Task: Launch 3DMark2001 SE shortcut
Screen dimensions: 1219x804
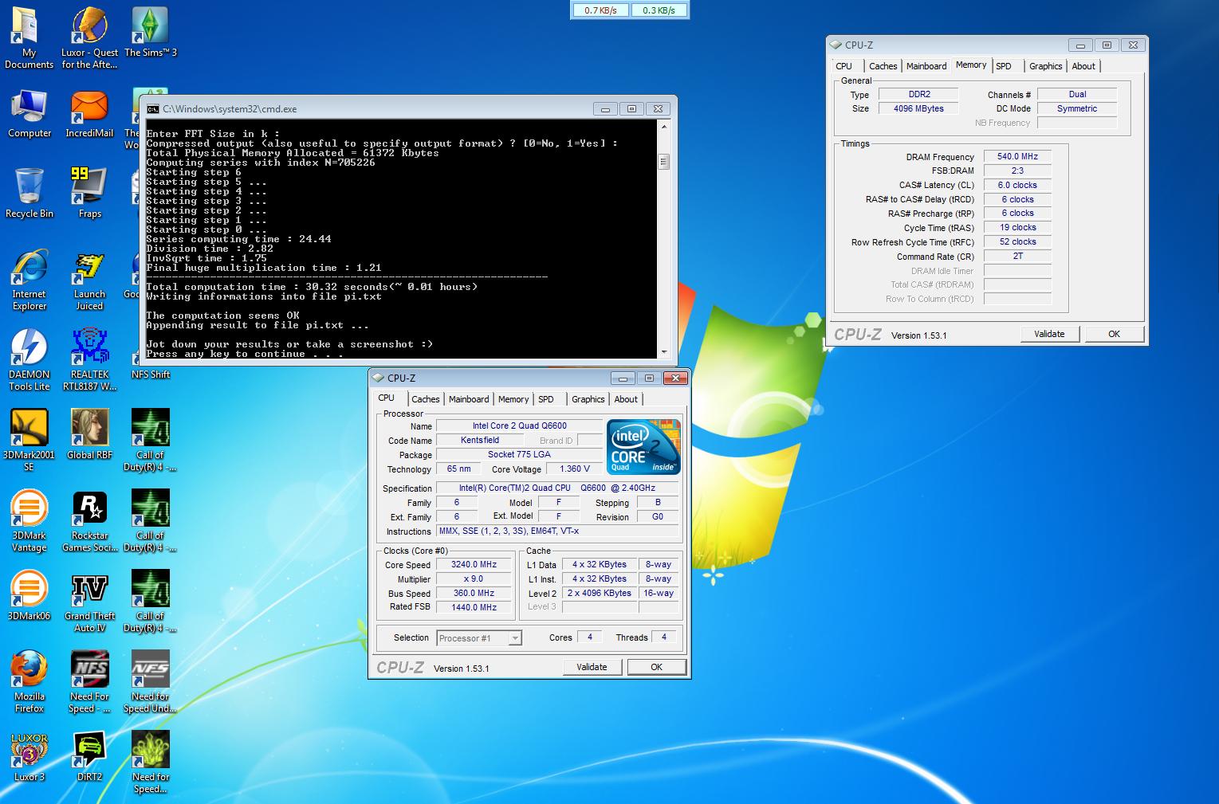Action: pyautogui.click(x=29, y=440)
